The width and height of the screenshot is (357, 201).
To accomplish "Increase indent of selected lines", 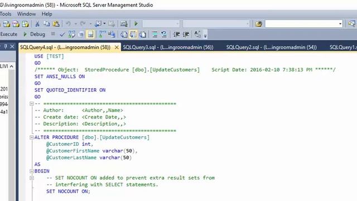I will coord(186,35).
